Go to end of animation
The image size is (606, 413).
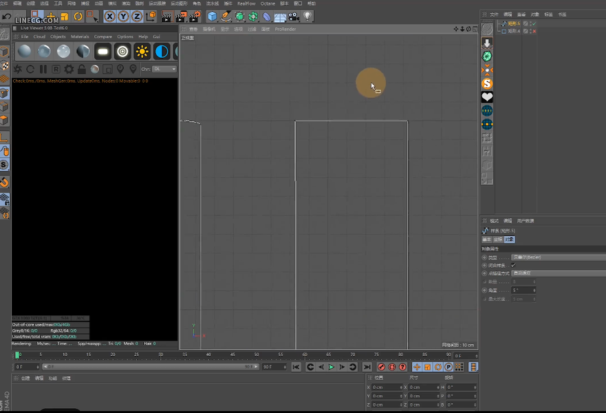(367, 367)
